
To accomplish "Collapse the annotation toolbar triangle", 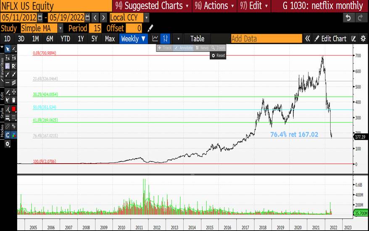I will (x=2, y=47).
